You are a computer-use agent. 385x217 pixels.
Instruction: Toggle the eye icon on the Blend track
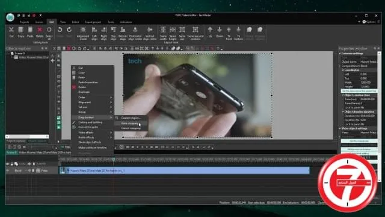8,171
